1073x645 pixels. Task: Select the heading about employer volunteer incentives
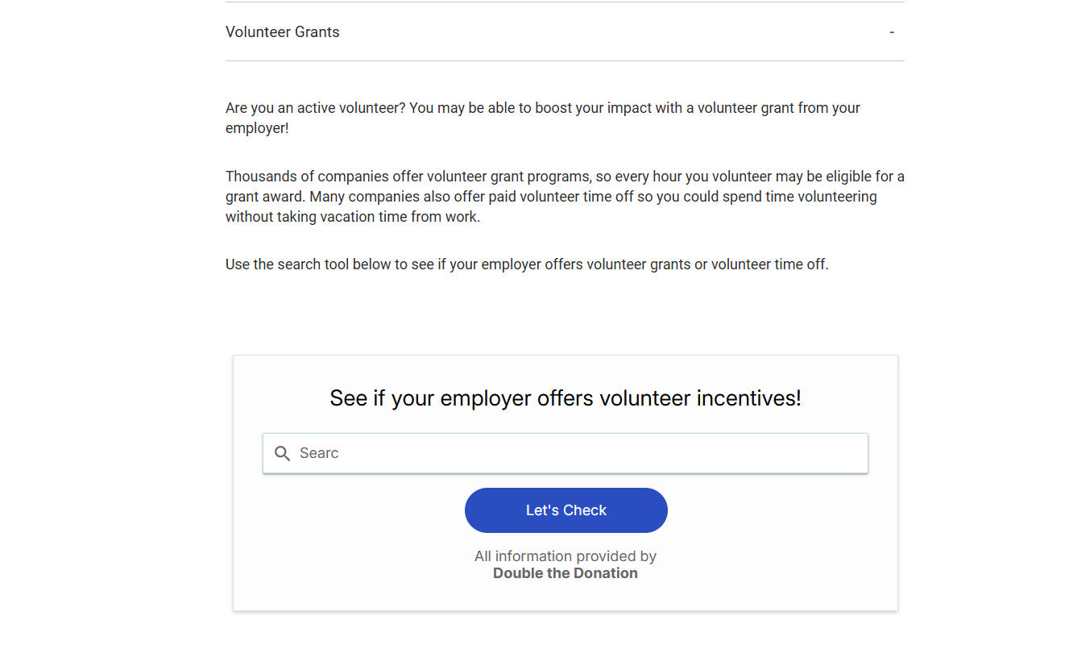click(x=565, y=397)
